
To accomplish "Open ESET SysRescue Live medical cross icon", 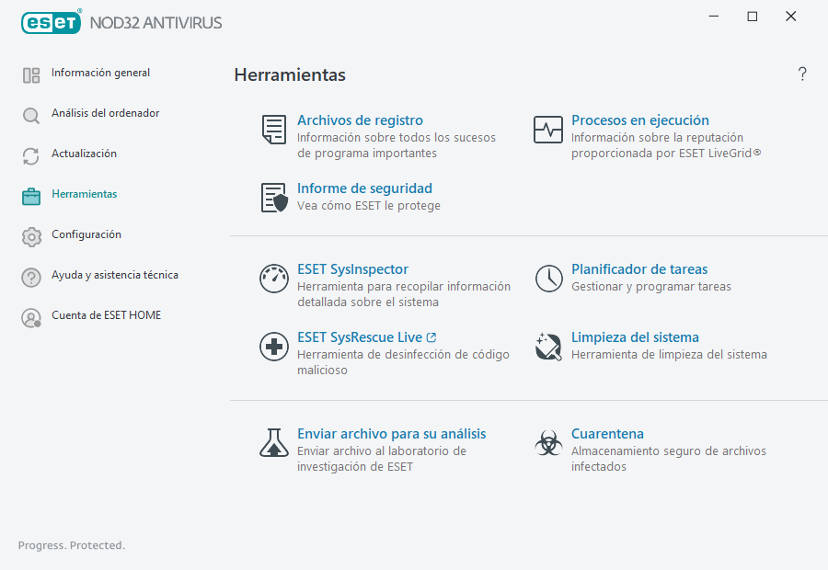I will click(x=273, y=347).
